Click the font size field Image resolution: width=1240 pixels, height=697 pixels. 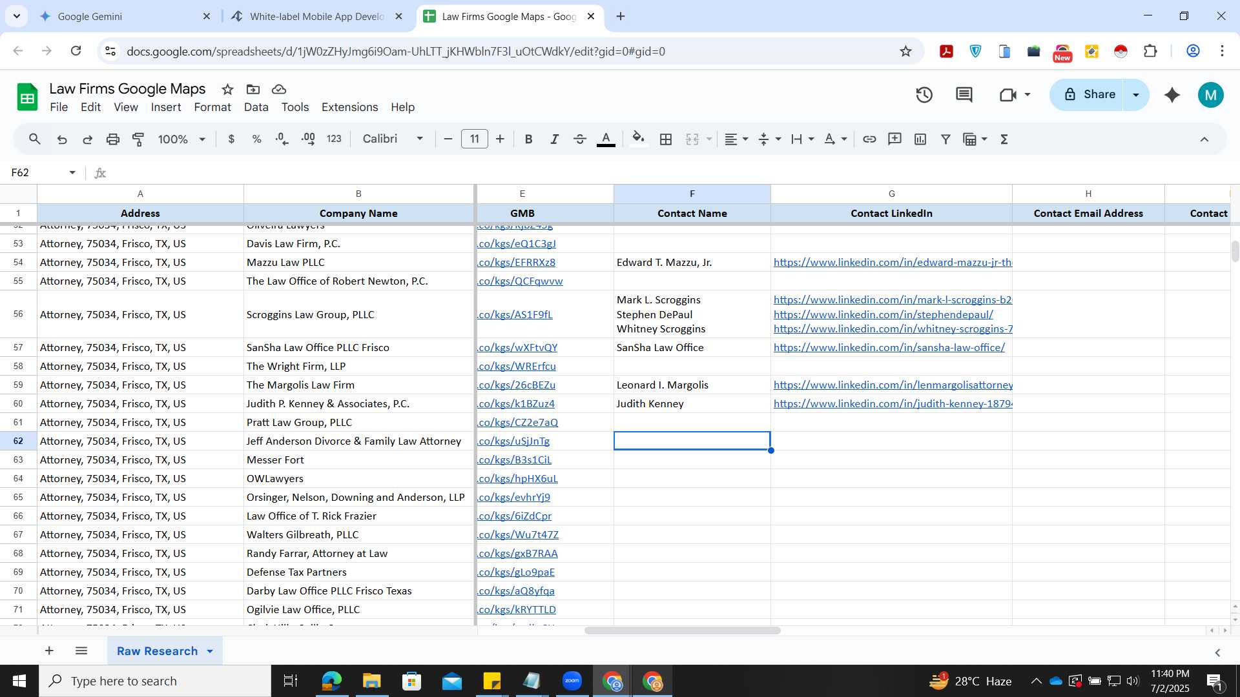(x=474, y=139)
